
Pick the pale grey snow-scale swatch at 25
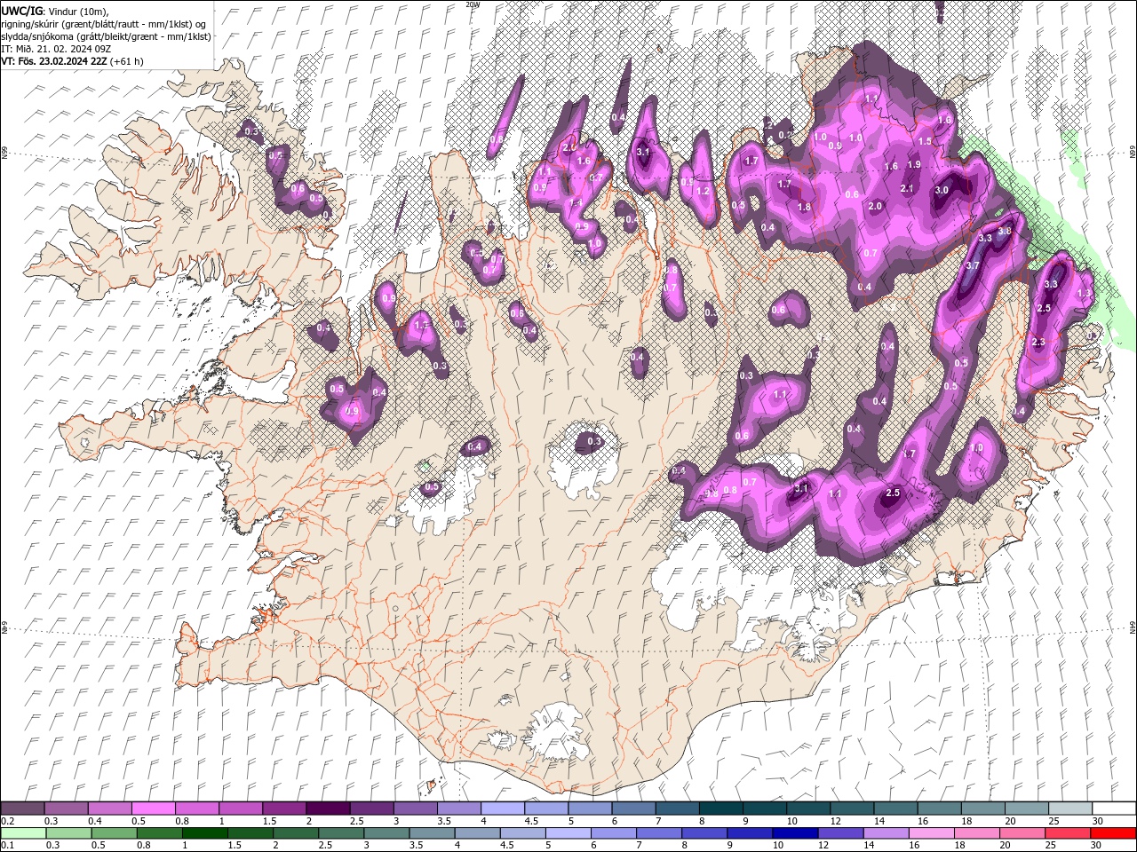tap(1070, 809)
